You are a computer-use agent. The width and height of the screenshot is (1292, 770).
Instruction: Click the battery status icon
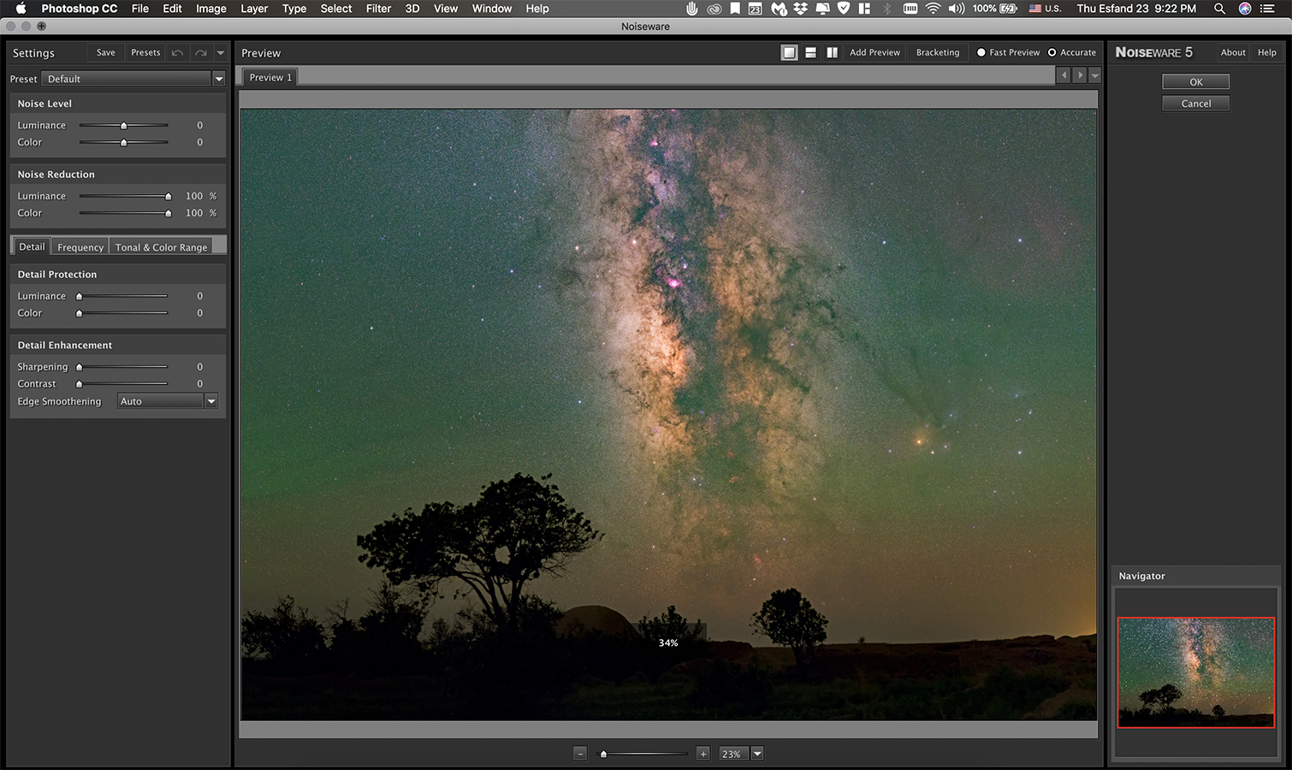(1010, 9)
